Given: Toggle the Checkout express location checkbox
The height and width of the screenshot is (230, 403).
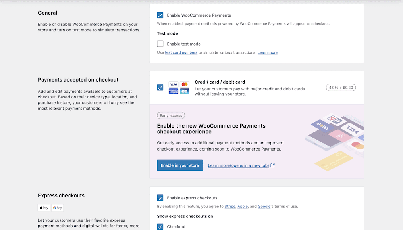Looking at the screenshot, I should 160,226.
